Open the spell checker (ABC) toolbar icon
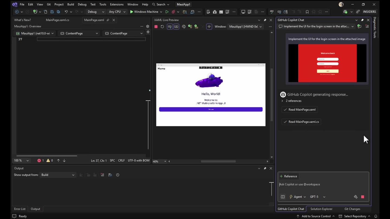Image resolution: width=390 pixels, height=219 pixels. (x=272, y=12)
